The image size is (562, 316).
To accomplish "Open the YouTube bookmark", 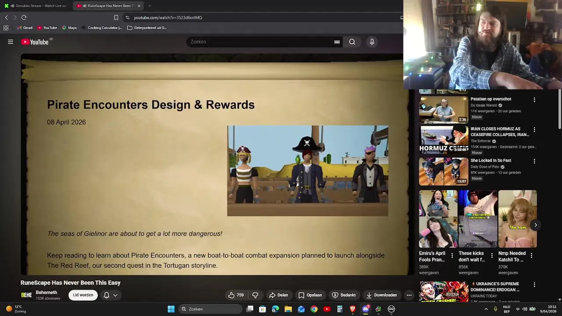I will coord(47,28).
